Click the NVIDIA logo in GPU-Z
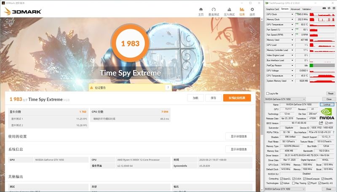Image resolution: width=337 pixels, height=192 pixels. (x=327, y=113)
